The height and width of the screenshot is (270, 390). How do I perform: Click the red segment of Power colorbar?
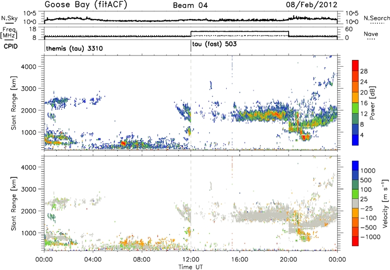coord(355,65)
